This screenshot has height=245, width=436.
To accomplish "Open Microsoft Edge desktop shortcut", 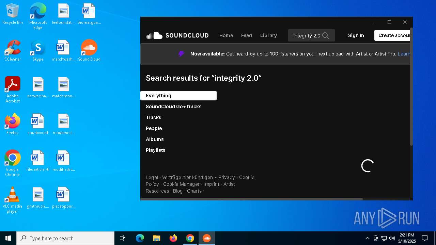I will pos(38,16).
